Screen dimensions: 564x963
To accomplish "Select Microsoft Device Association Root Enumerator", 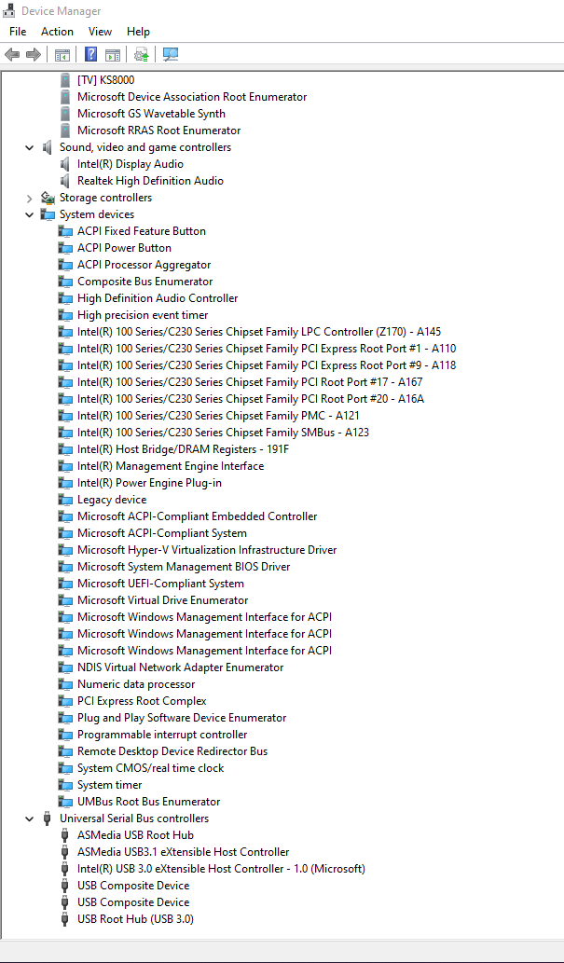I will [x=192, y=97].
